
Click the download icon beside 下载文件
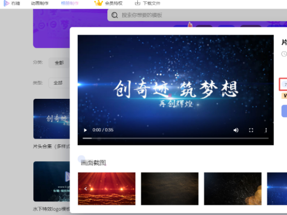[x=137, y=3]
